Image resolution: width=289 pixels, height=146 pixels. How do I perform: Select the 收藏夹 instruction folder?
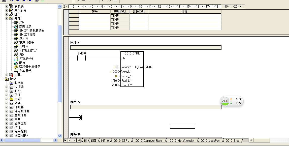[19, 83]
